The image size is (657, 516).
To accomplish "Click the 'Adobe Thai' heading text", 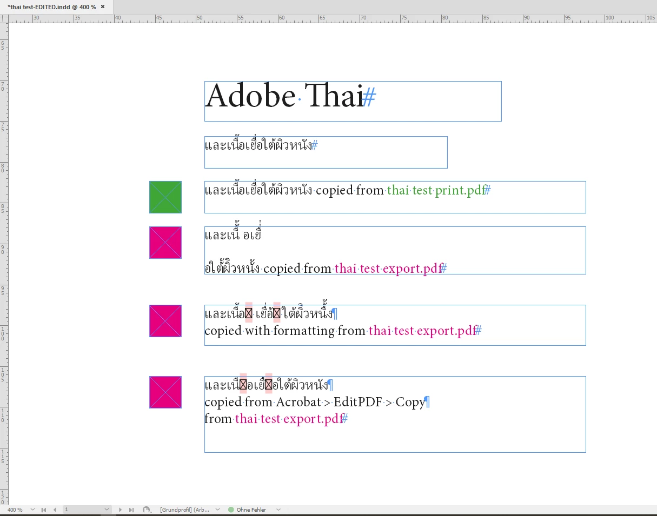I will [284, 97].
